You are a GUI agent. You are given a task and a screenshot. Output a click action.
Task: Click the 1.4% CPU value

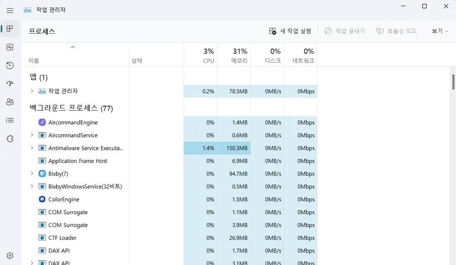[x=208, y=148]
